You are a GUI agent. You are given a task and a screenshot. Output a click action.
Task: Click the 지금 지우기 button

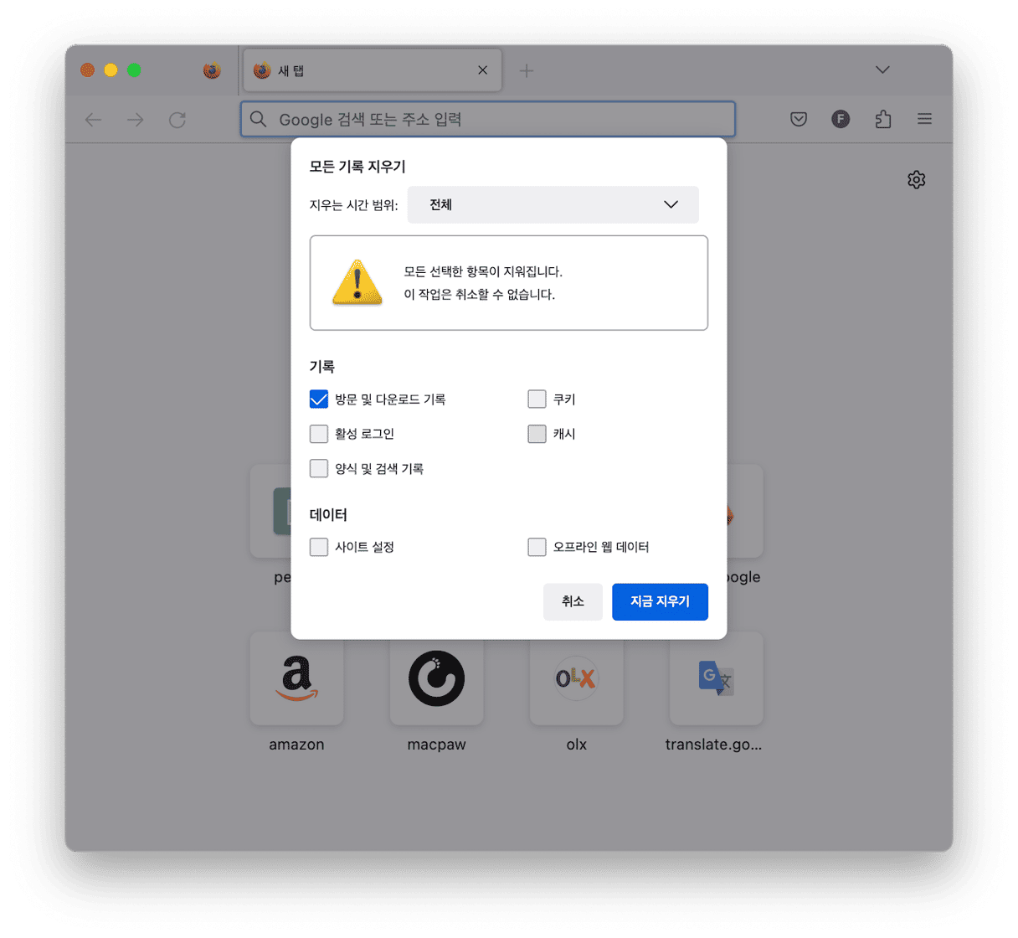(660, 601)
